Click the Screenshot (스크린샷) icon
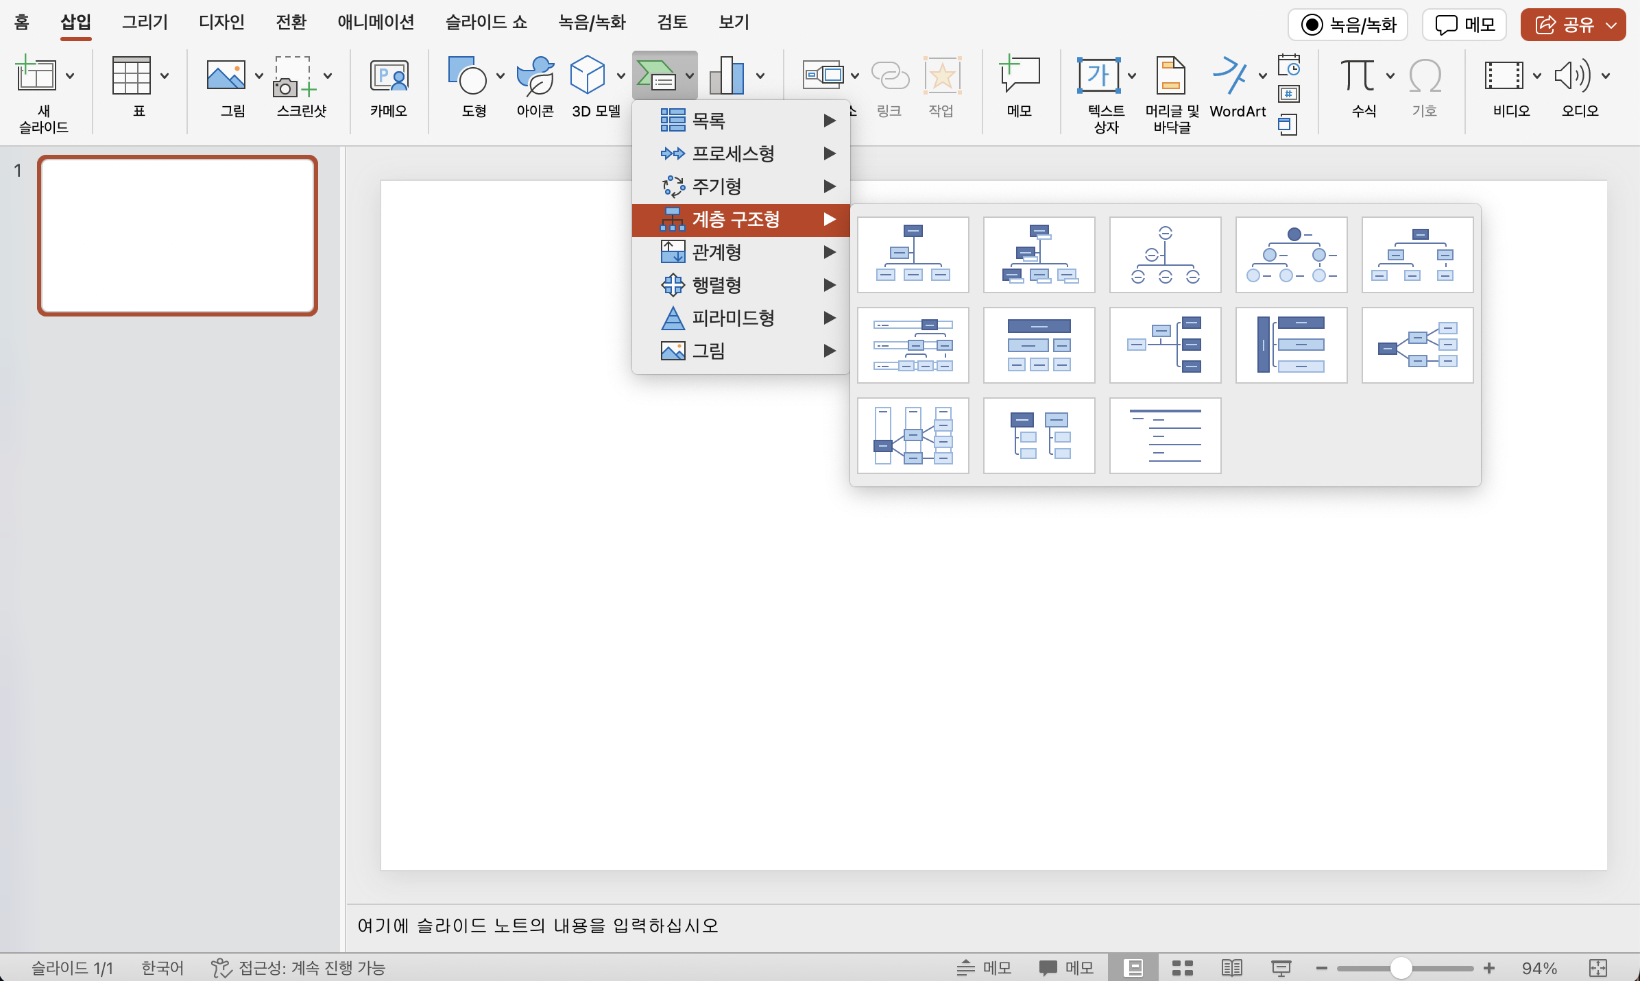The width and height of the screenshot is (1640, 981). tap(294, 75)
